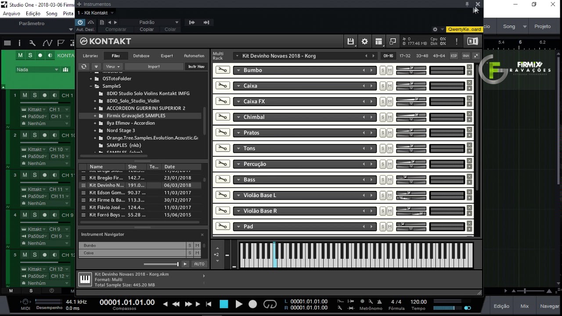This screenshot has height=316, width=562.
Task: Open multi rack name dropdown arrow
Action: click(x=237, y=56)
